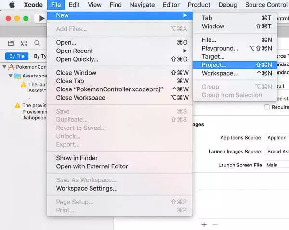Collapse the PokemonController project tree
The height and width of the screenshot is (230, 289).
click(5, 67)
